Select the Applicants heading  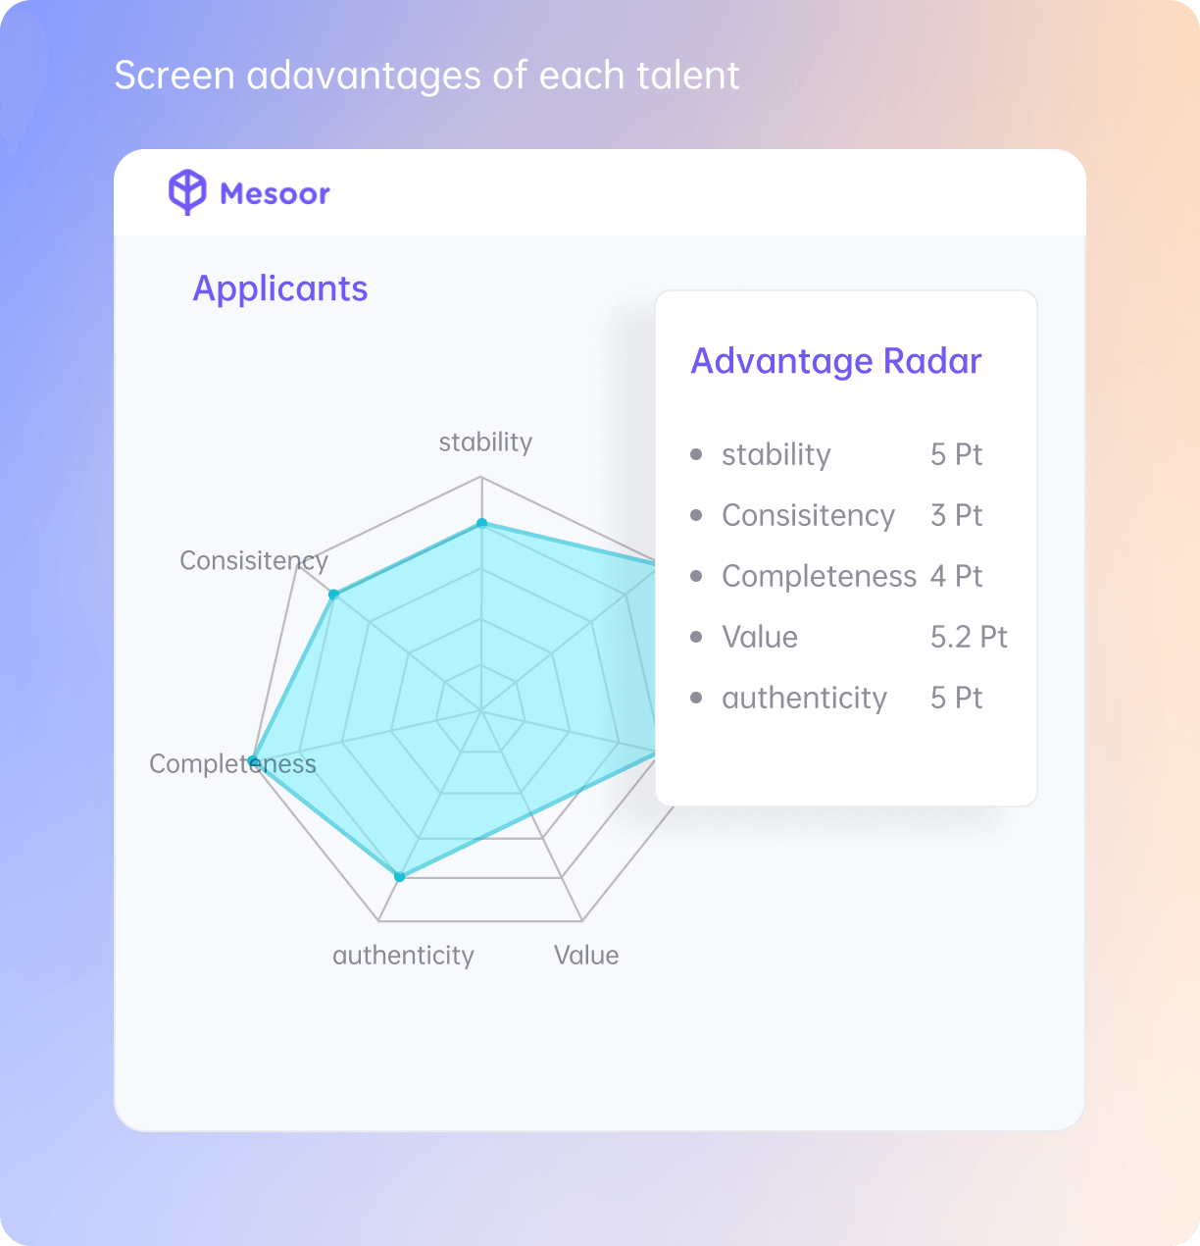tap(280, 288)
